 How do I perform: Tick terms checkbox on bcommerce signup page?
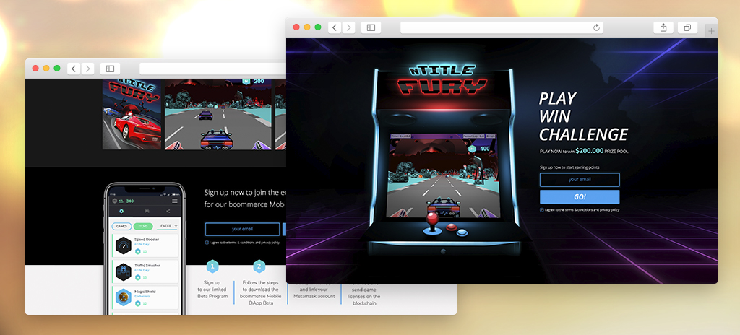click(x=207, y=243)
